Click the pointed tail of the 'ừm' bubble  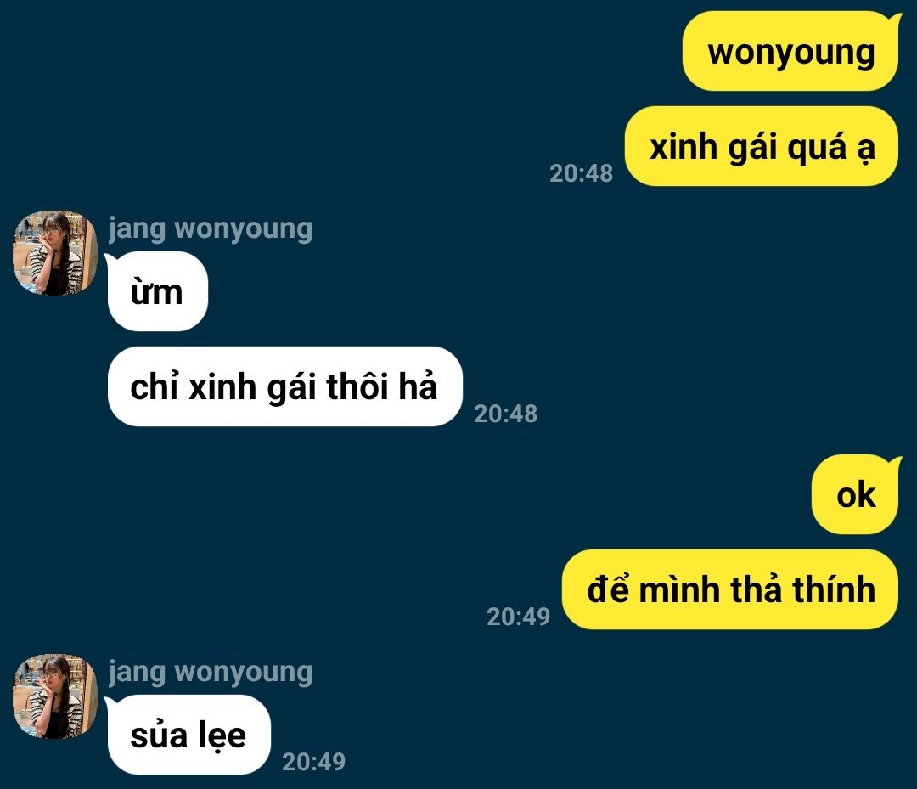110,260
